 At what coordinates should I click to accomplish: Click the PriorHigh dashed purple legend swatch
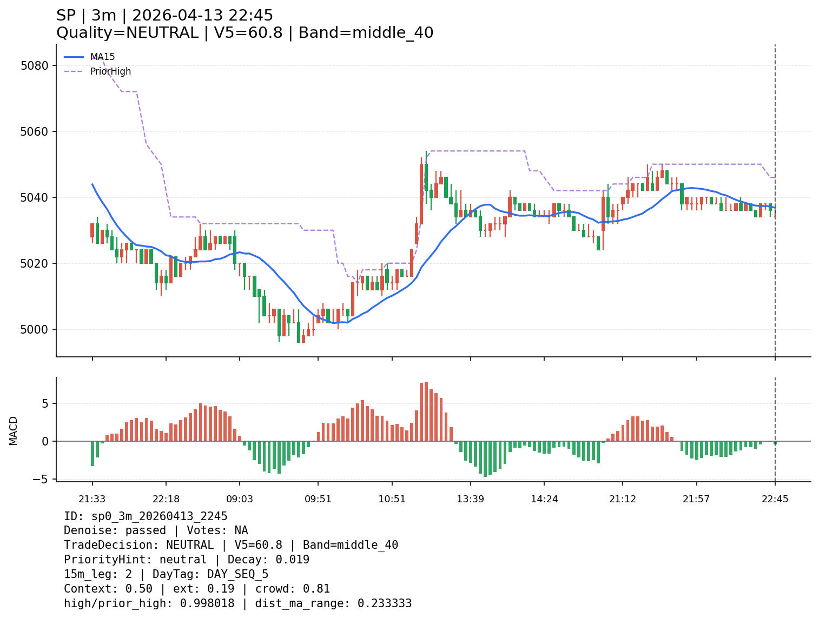[x=74, y=71]
